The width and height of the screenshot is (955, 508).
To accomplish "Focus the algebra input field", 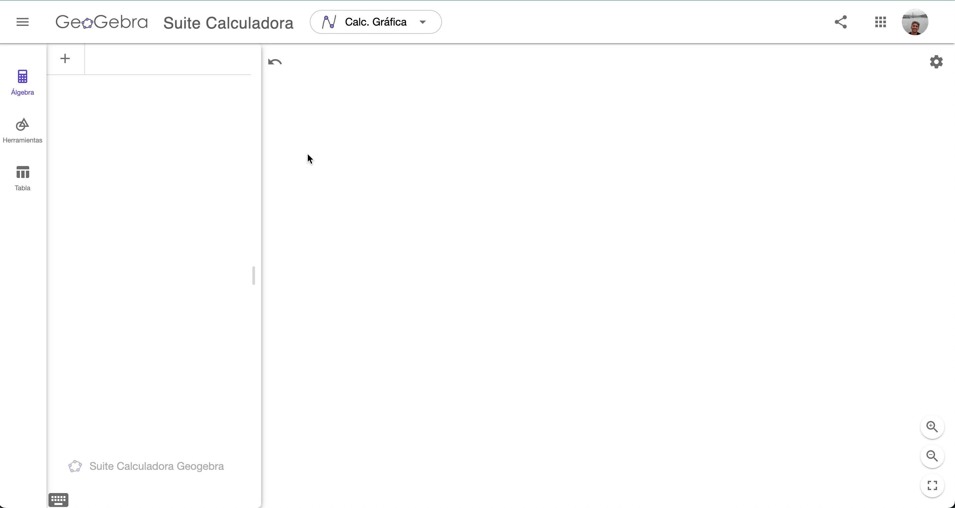I will [168, 59].
